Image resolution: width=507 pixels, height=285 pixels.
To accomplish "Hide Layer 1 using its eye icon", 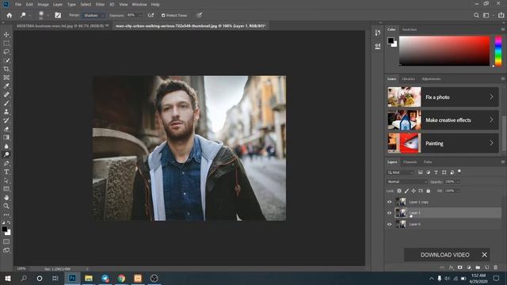I will coord(389,213).
